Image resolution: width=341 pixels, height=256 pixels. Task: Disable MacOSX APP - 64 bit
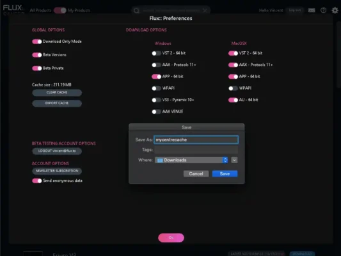(233, 77)
